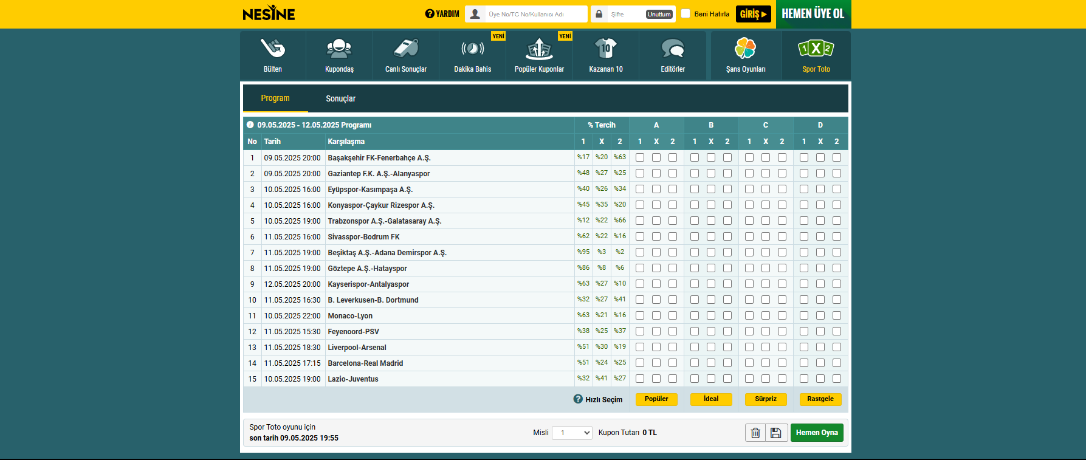The image size is (1086, 460).
Task: Click the Unuttum forgot password button
Action: (659, 14)
